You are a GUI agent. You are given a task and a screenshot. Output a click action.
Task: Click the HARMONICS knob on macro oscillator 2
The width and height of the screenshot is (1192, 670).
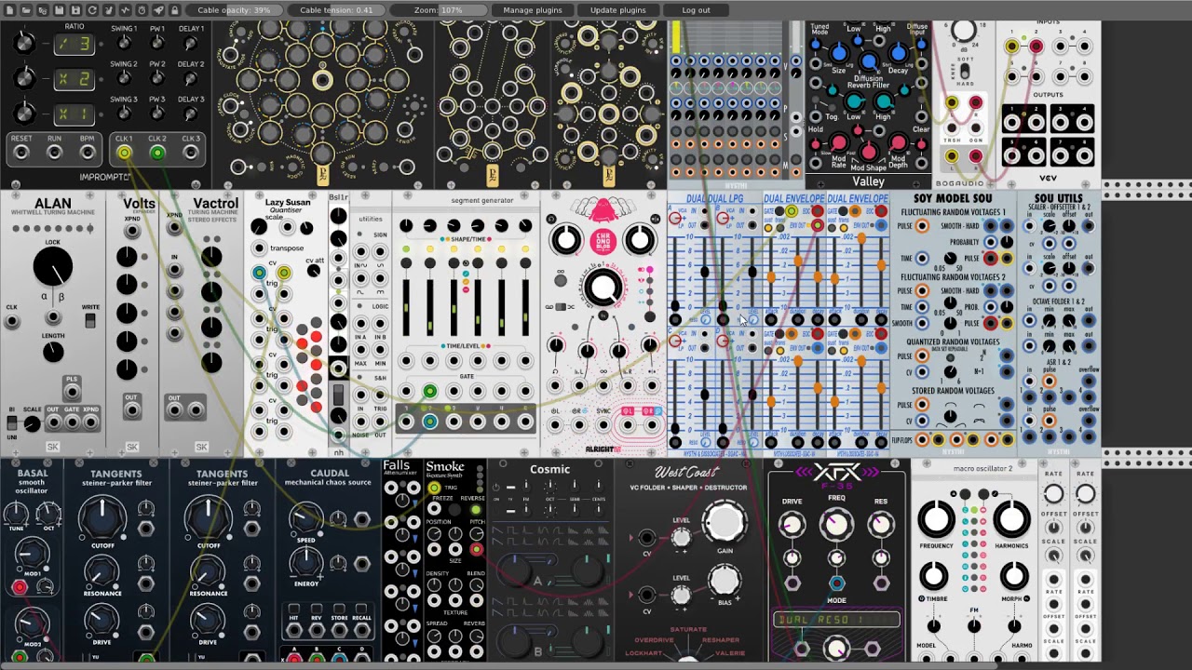click(1011, 521)
